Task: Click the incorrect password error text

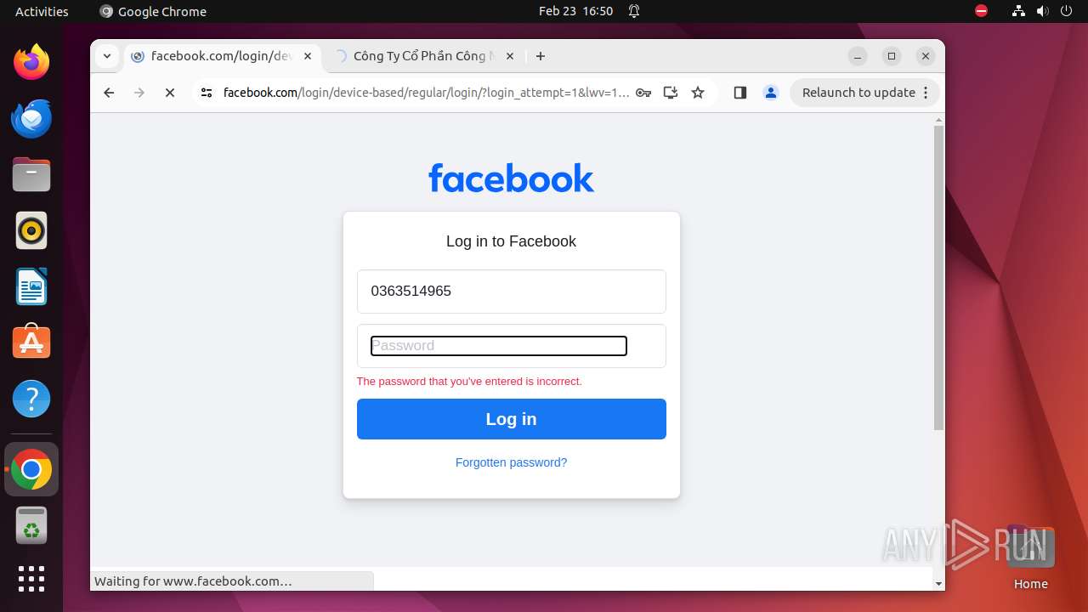Action: pyautogui.click(x=469, y=382)
